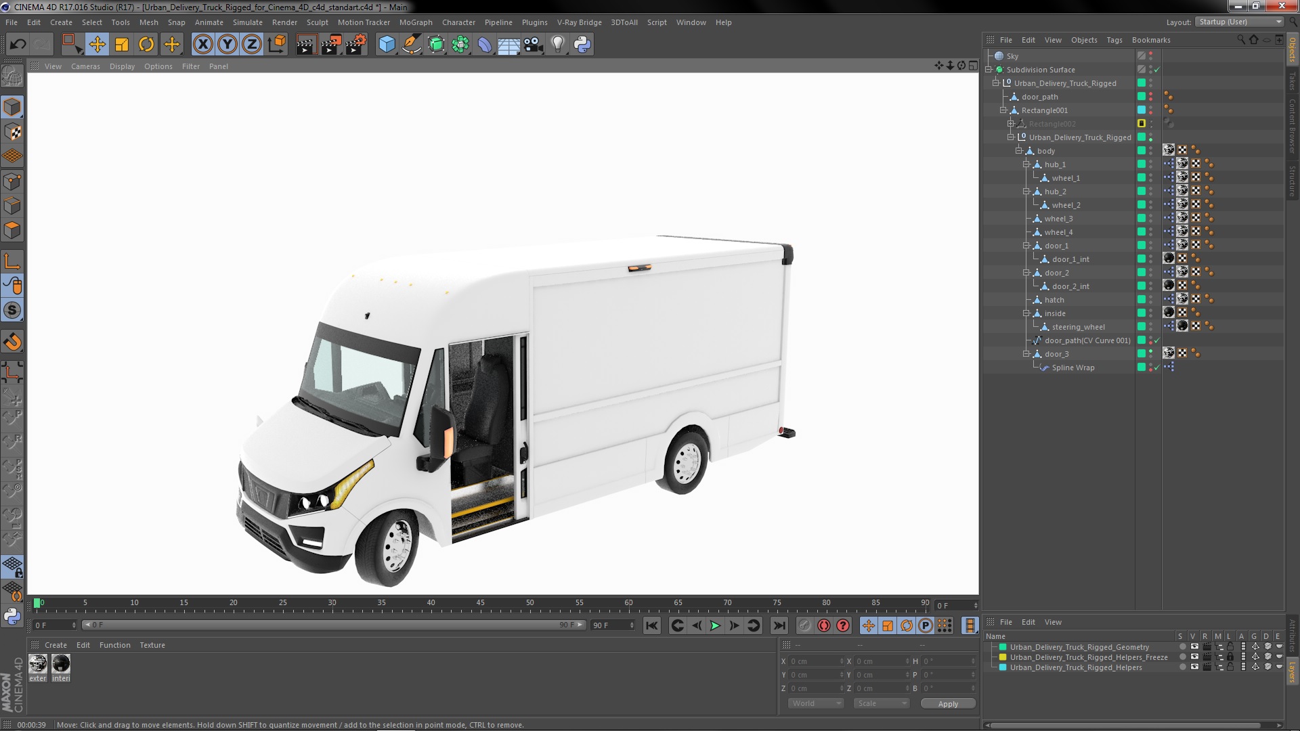The width and height of the screenshot is (1300, 731).
Task: Open Edit Render Settings icon
Action: [x=356, y=45]
